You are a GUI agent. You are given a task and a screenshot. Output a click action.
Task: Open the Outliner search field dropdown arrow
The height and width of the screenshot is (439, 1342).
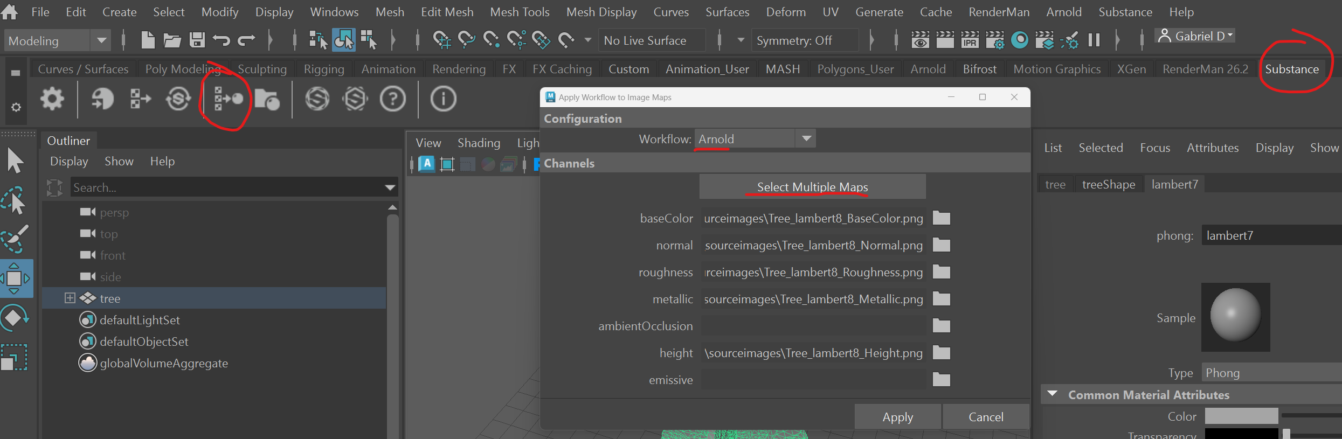(x=390, y=187)
